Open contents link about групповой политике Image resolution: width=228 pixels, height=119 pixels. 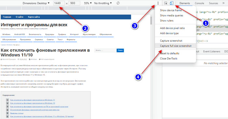click(39, 107)
